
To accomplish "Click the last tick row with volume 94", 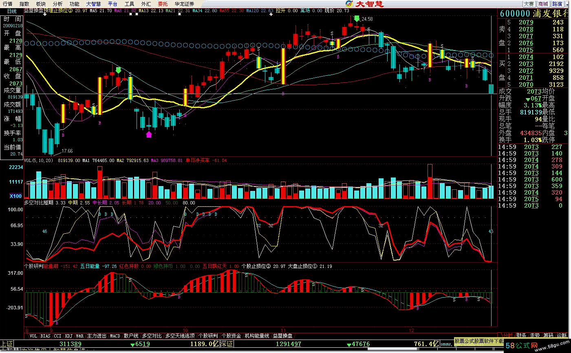I will click(x=531, y=199).
